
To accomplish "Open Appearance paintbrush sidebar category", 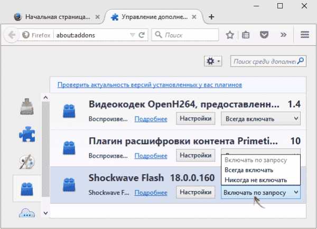I will point(27,161).
